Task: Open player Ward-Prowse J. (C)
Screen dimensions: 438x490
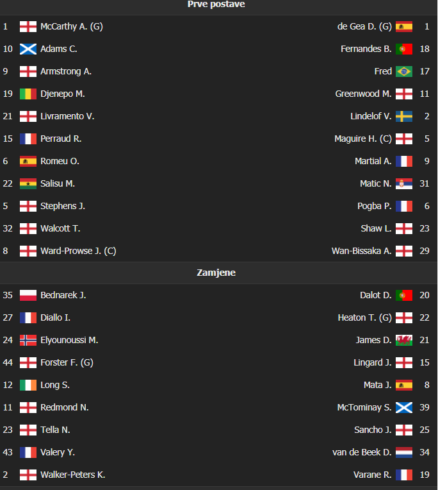Action: tap(78, 251)
